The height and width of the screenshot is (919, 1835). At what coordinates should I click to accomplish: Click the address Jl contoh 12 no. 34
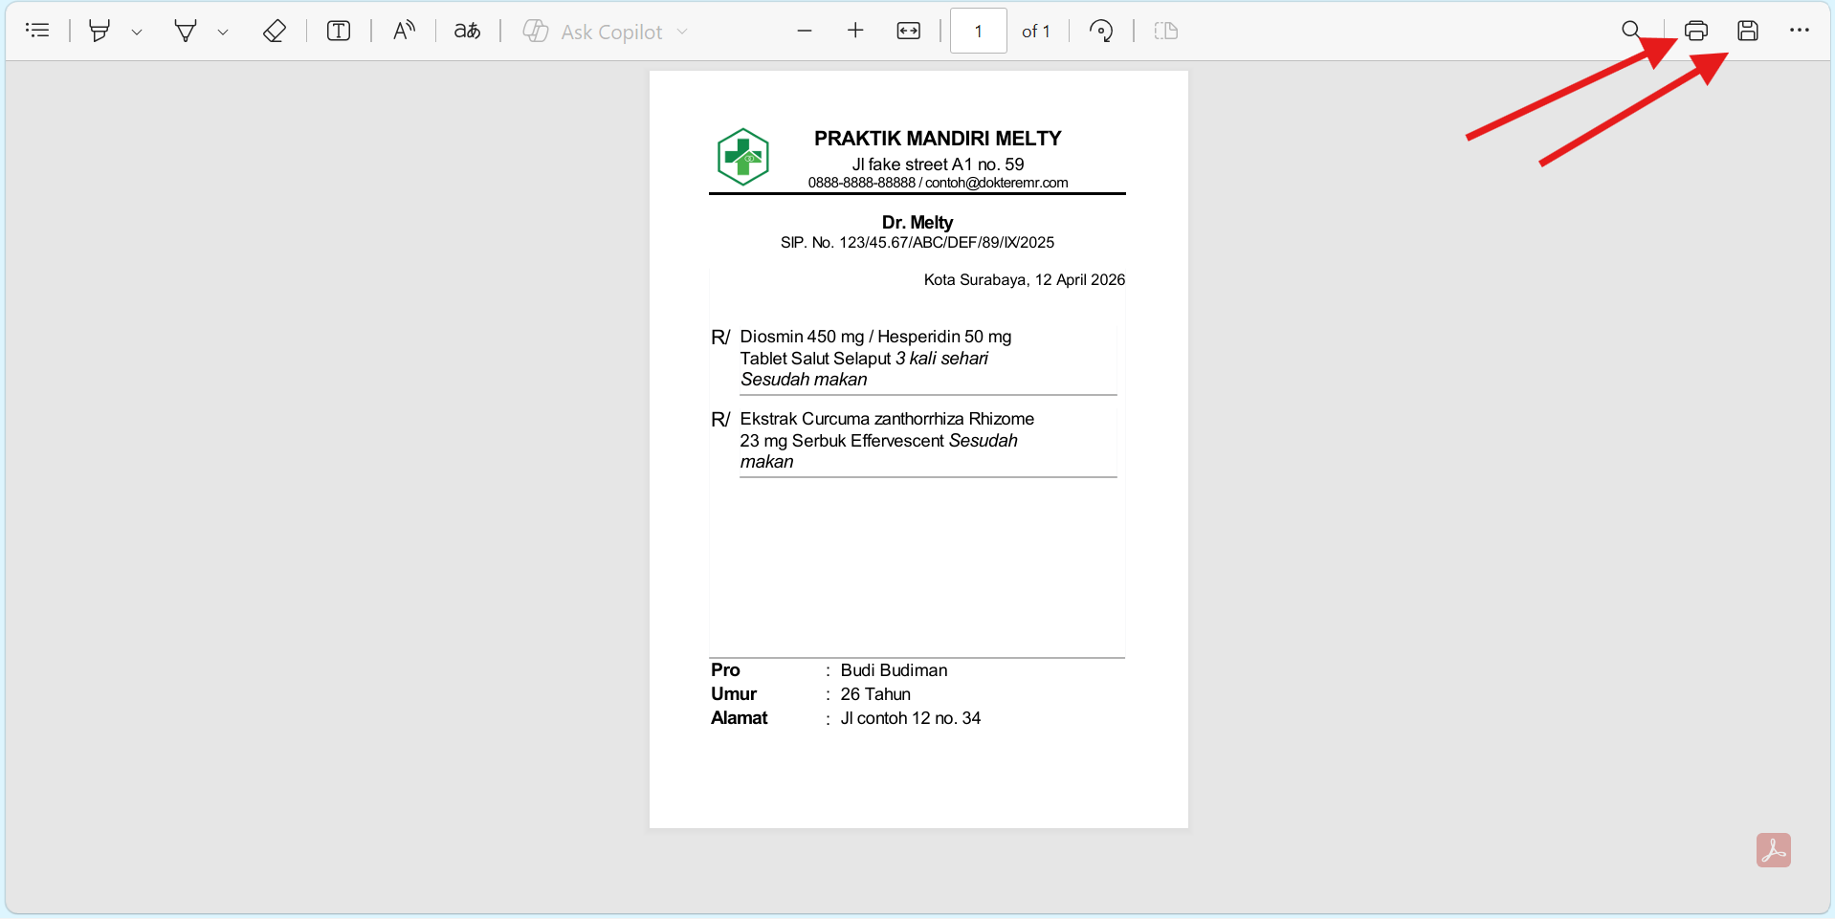pyautogui.click(x=911, y=718)
